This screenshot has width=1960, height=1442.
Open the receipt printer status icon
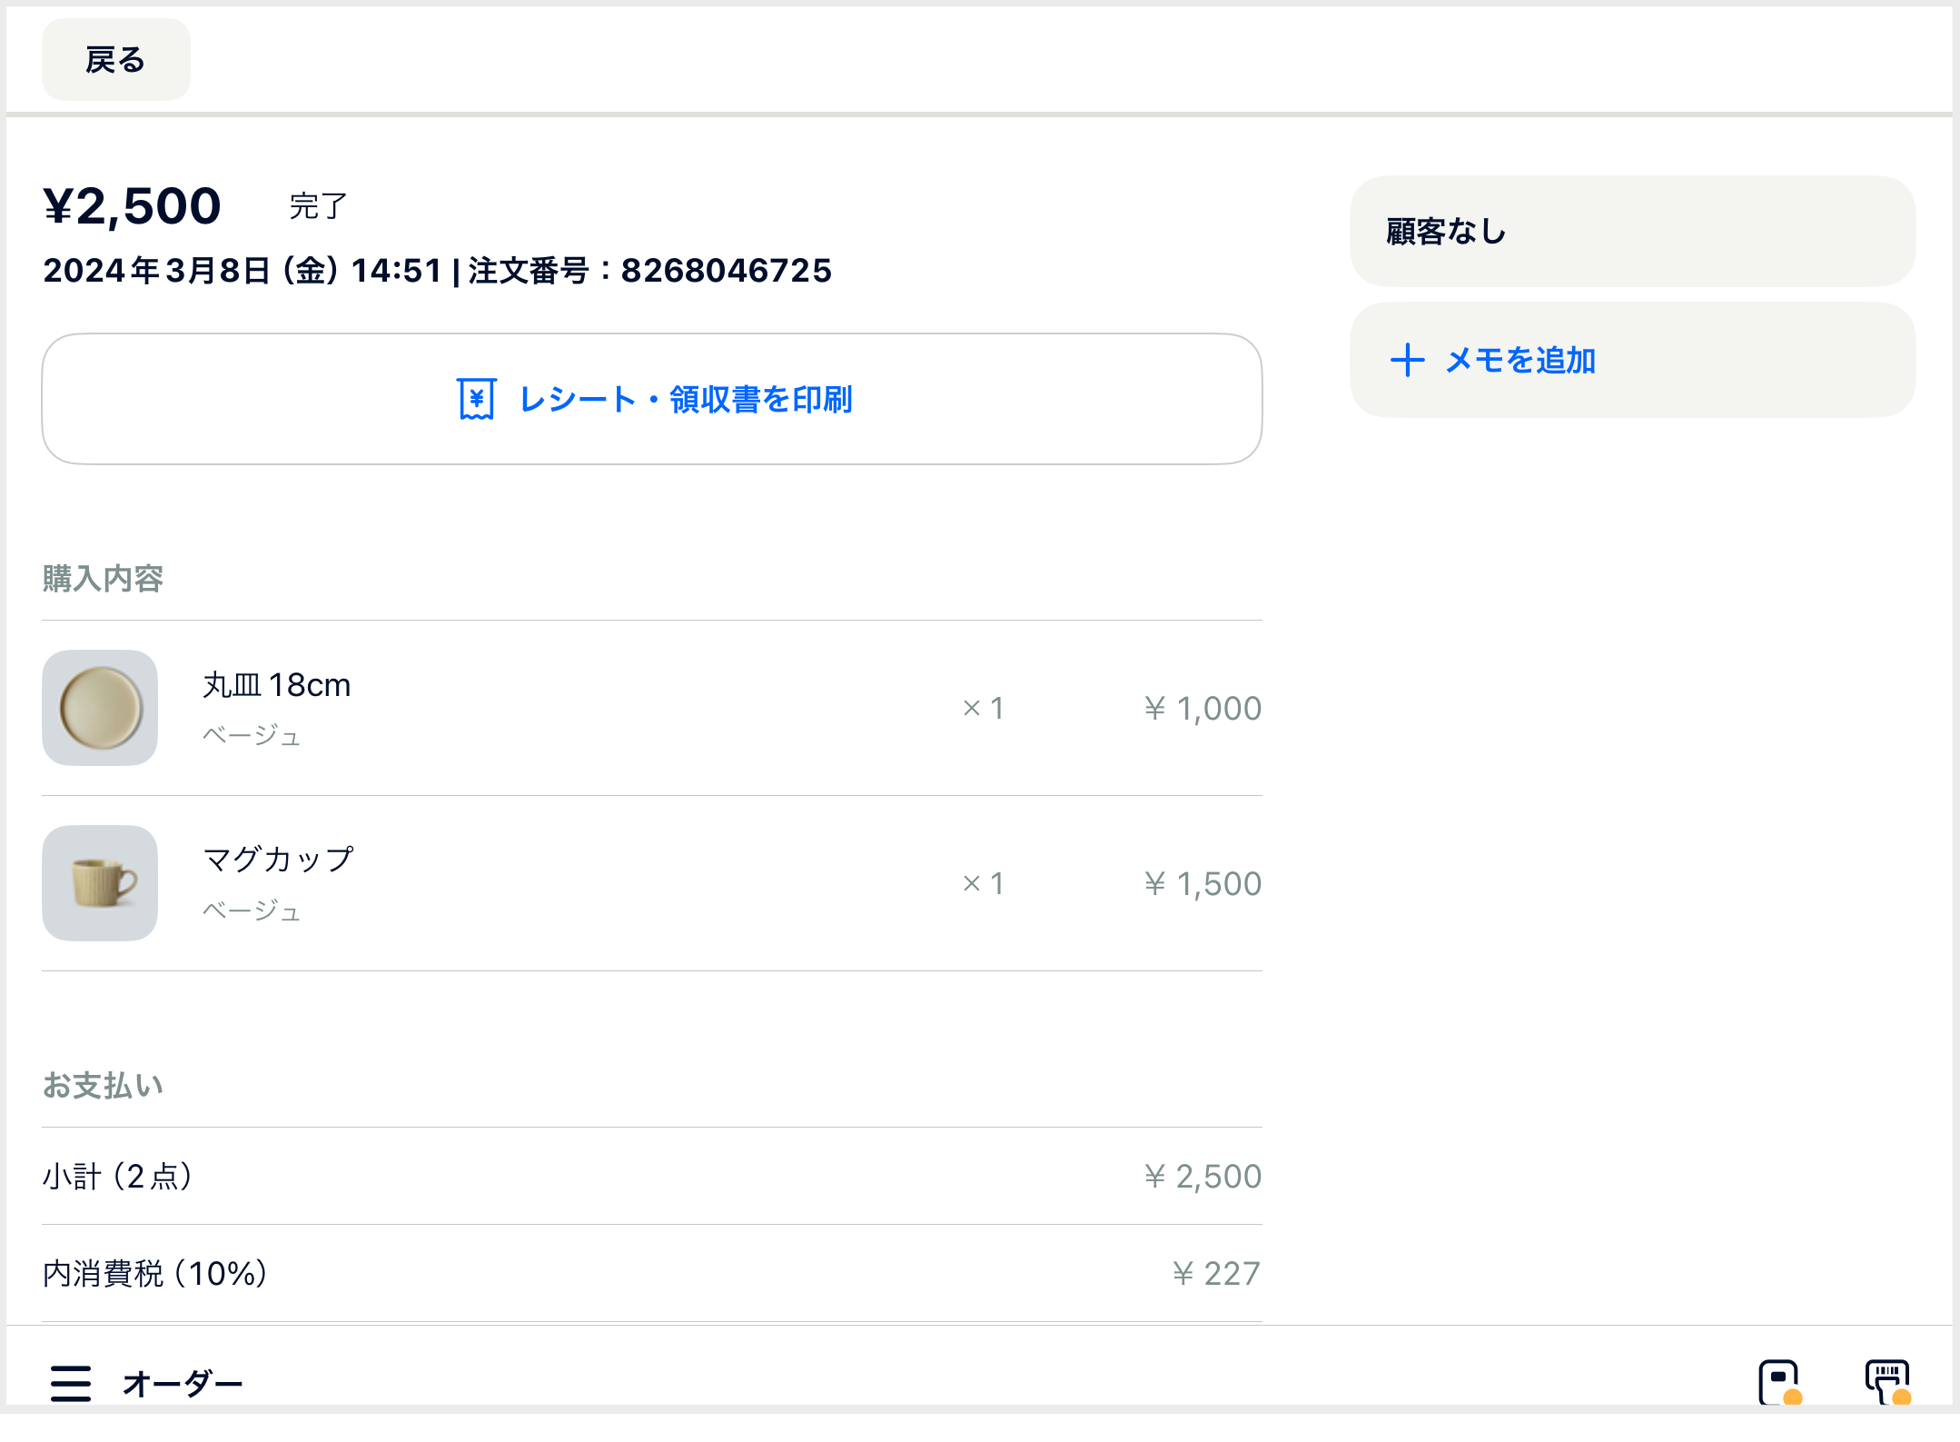tap(1888, 1383)
